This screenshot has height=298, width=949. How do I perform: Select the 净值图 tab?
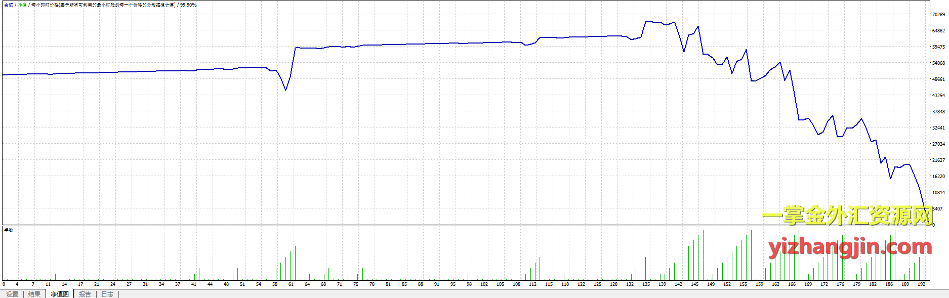click(x=60, y=294)
